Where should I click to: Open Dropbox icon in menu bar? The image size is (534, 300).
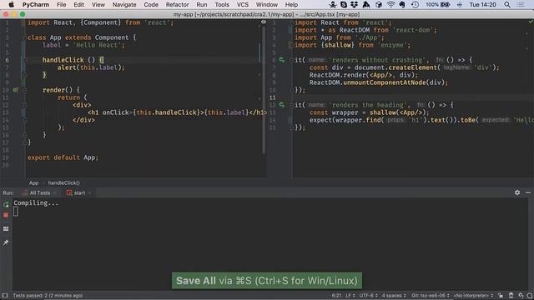click(354, 5)
